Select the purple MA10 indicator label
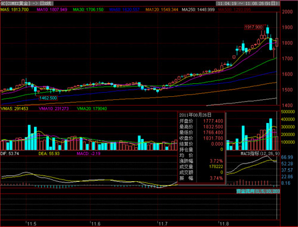This screenshot has height=227, width=298. (52, 10)
